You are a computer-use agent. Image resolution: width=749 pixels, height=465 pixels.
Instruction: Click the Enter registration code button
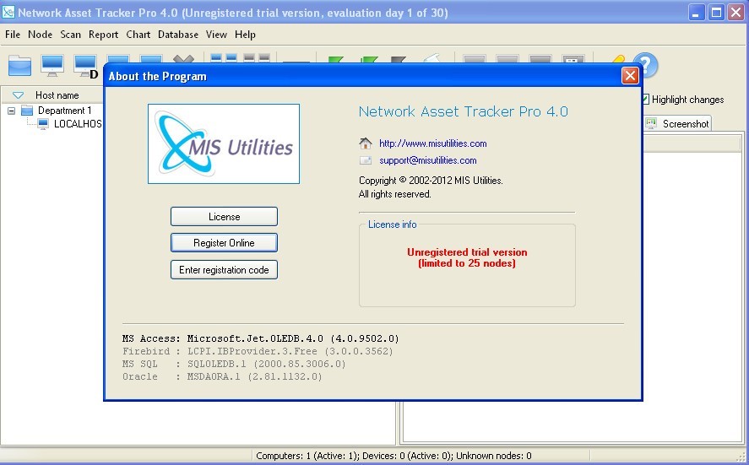click(224, 270)
